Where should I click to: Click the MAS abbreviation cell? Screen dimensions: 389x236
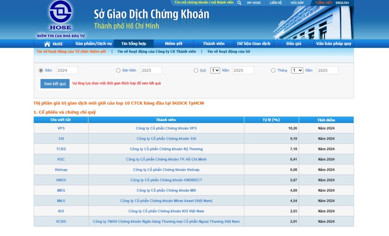61,201
